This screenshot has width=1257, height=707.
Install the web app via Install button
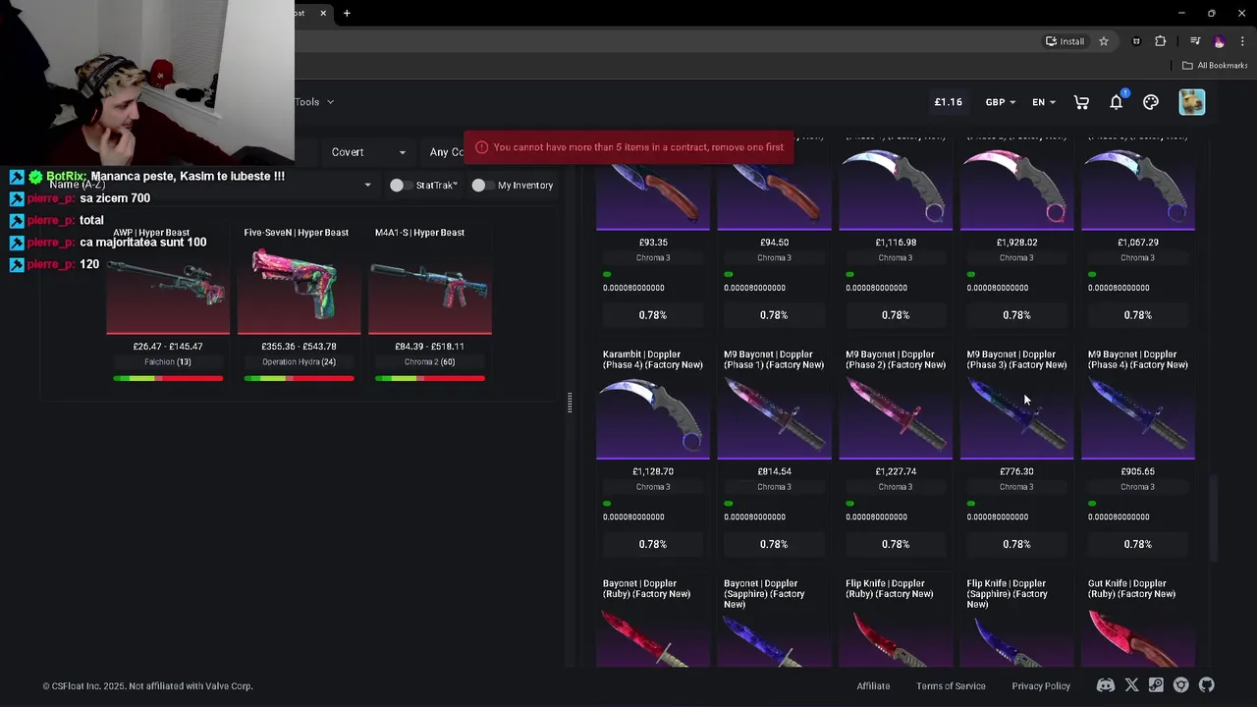coord(1065,41)
